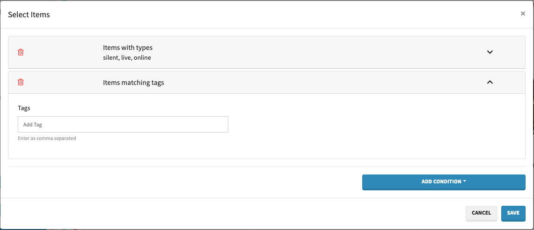Close the Select Items dialog

tap(523, 14)
